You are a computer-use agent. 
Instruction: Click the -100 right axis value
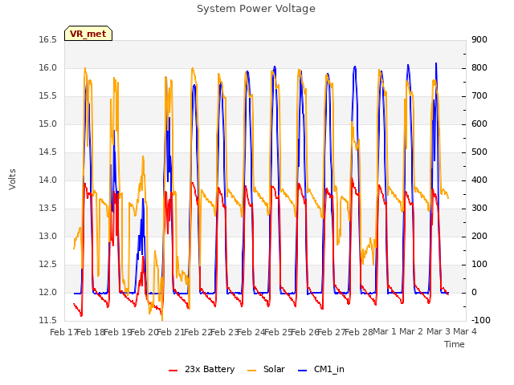pos(481,320)
